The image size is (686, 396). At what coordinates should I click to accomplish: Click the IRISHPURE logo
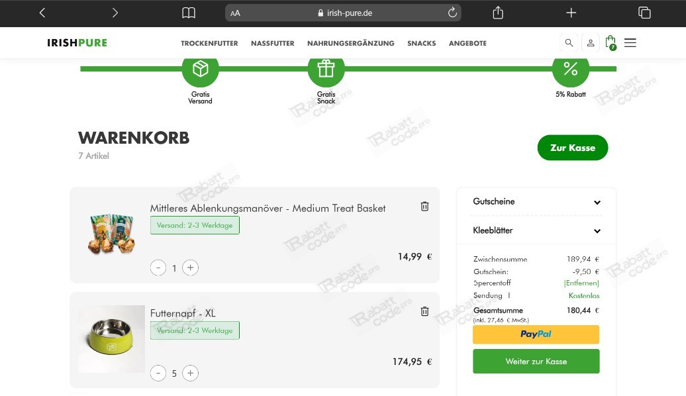click(77, 42)
